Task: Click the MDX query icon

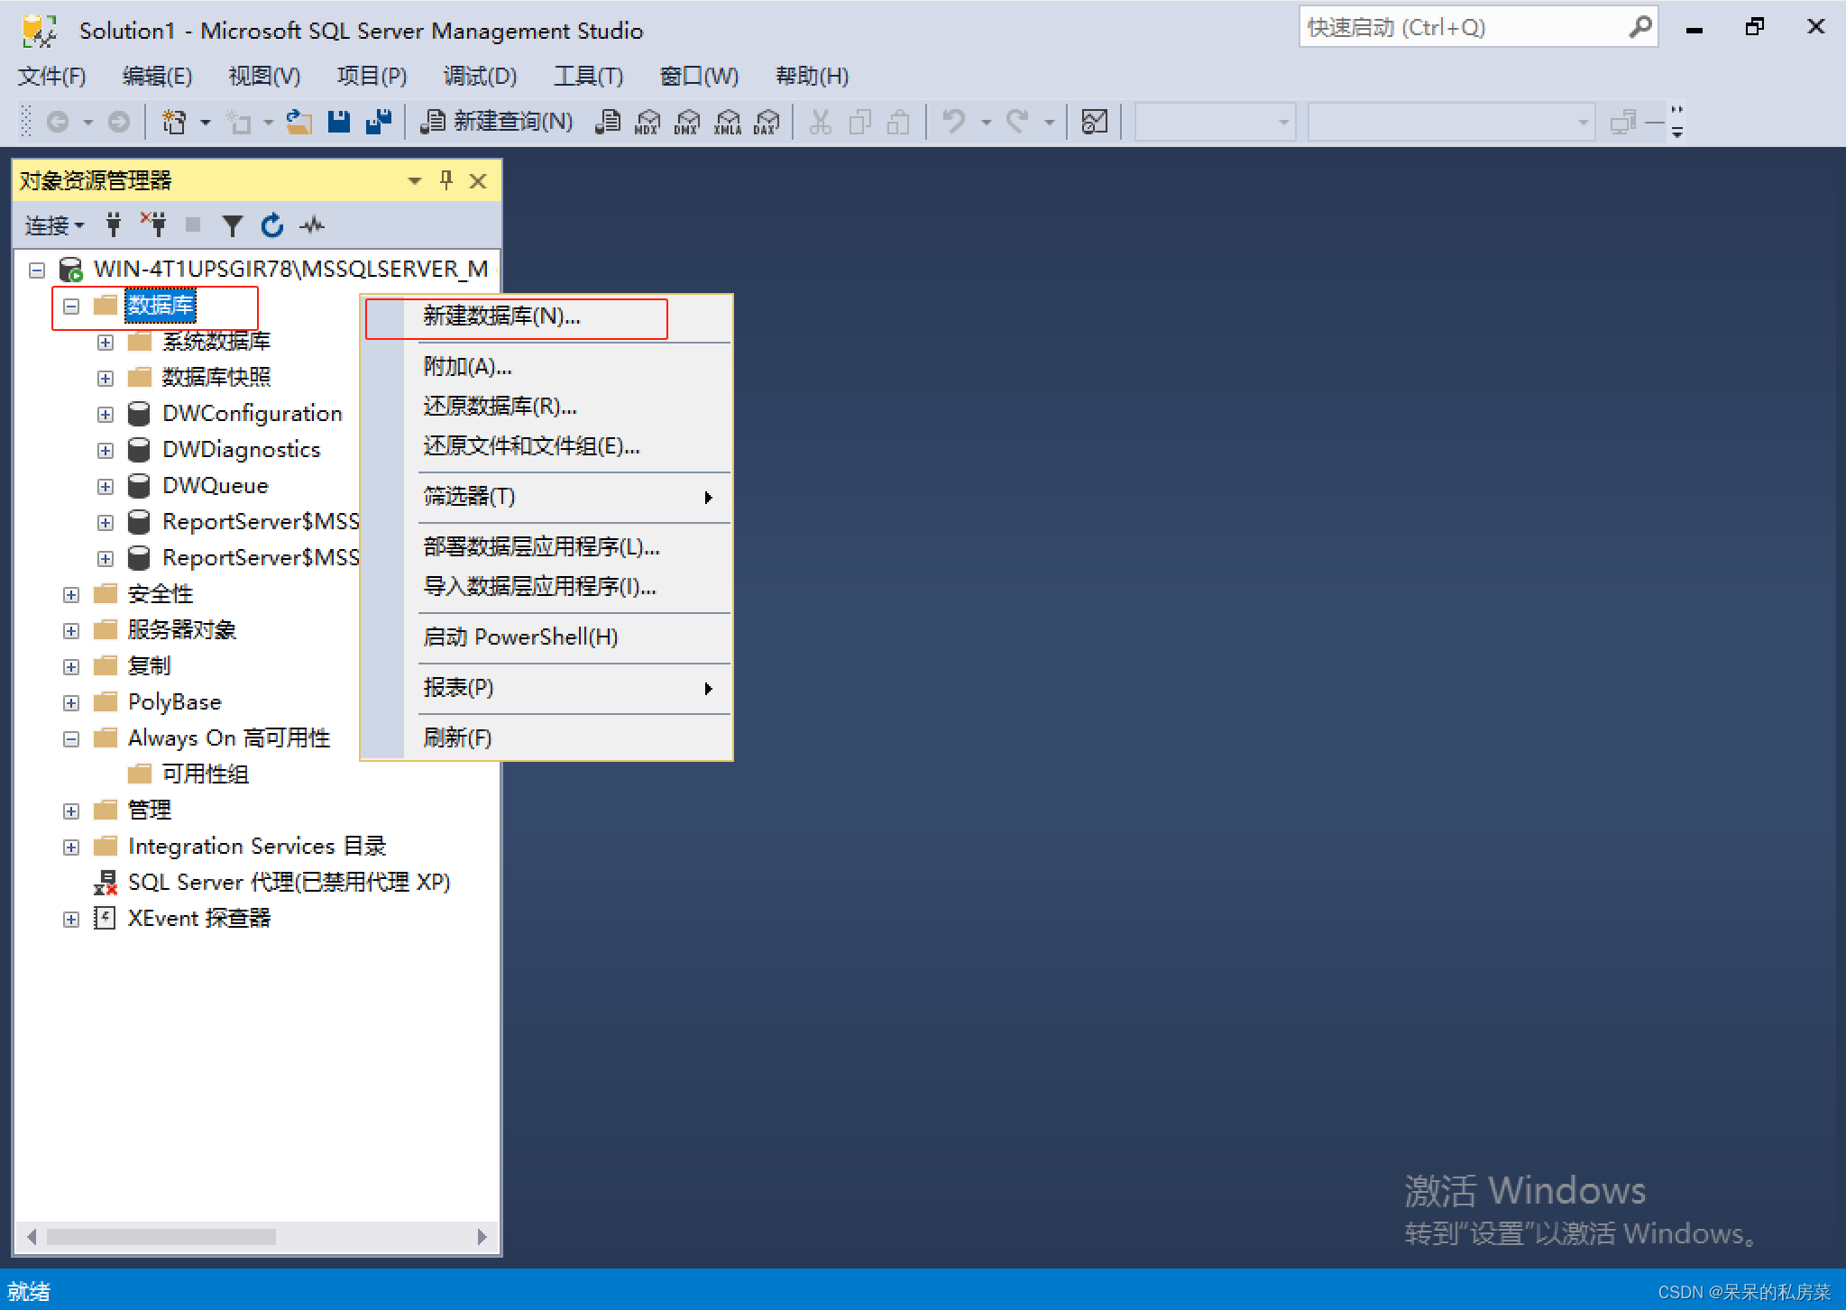Action: coord(647,122)
